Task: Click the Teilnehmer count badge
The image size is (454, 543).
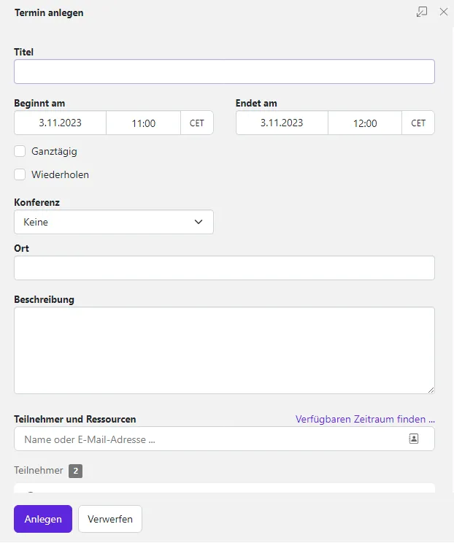Action: [75, 471]
